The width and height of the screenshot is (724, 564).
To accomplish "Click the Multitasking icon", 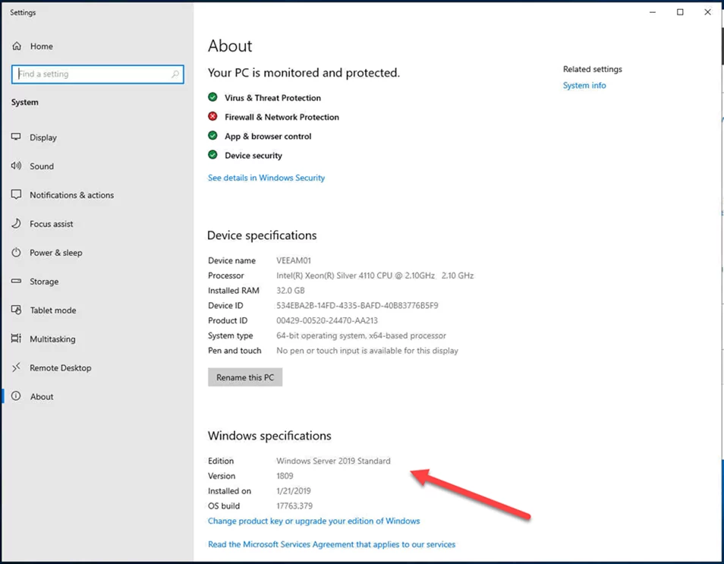I will click(17, 339).
